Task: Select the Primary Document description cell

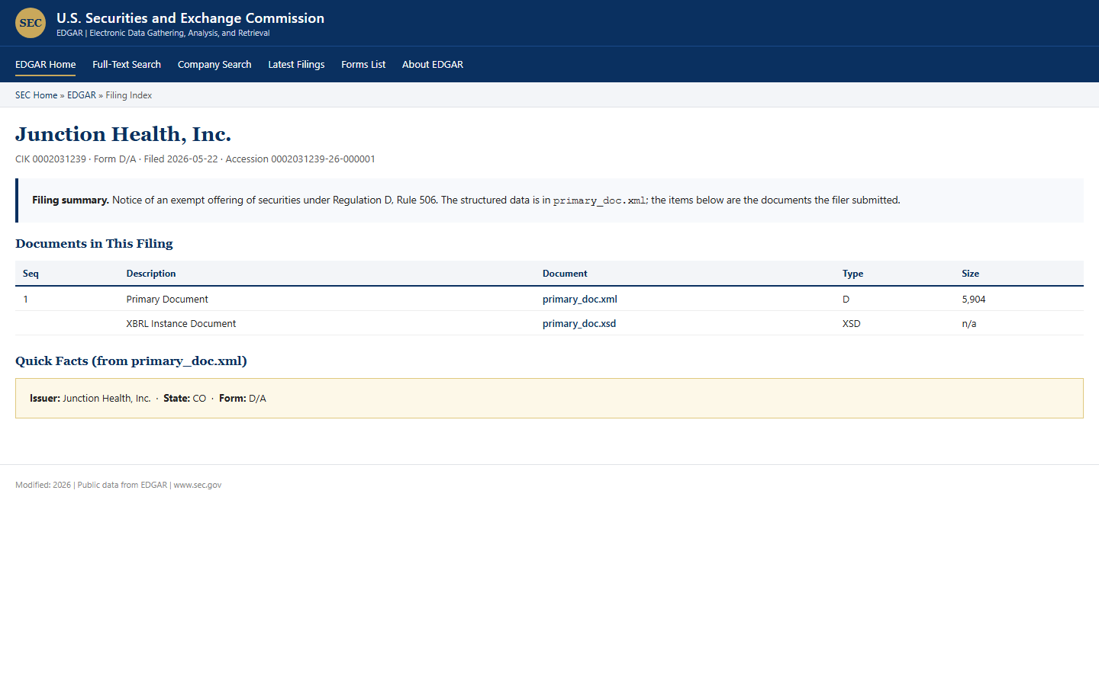Action: (167, 300)
